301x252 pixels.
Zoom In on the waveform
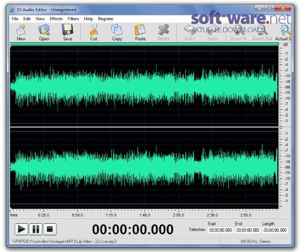238,30
